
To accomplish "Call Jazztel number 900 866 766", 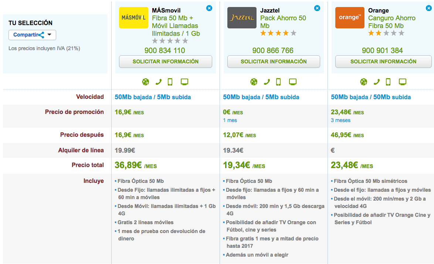I will tap(272, 51).
